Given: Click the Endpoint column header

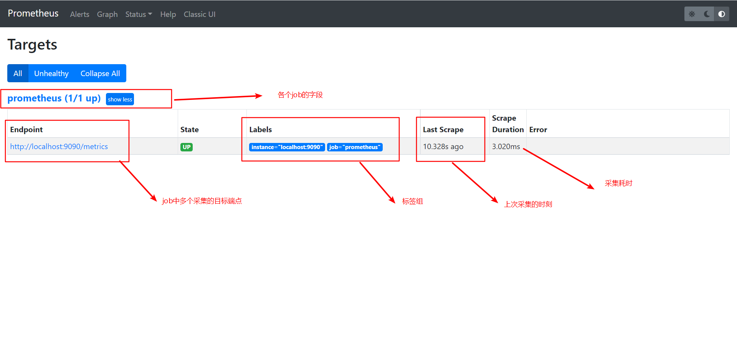Looking at the screenshot, I should click(x=26, y=129).
